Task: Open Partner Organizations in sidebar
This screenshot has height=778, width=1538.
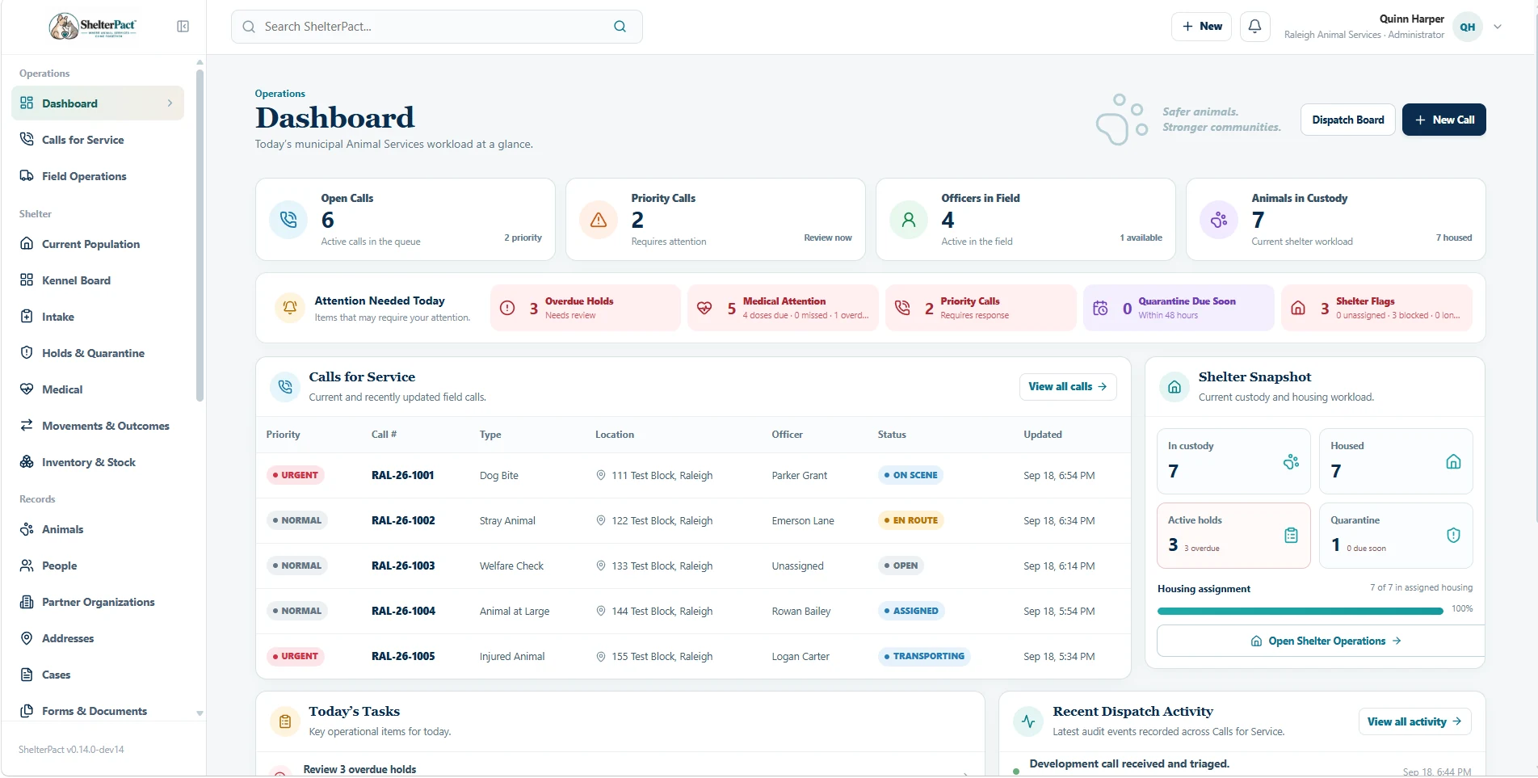Action: pyautogui.click(x=98, y=602)
